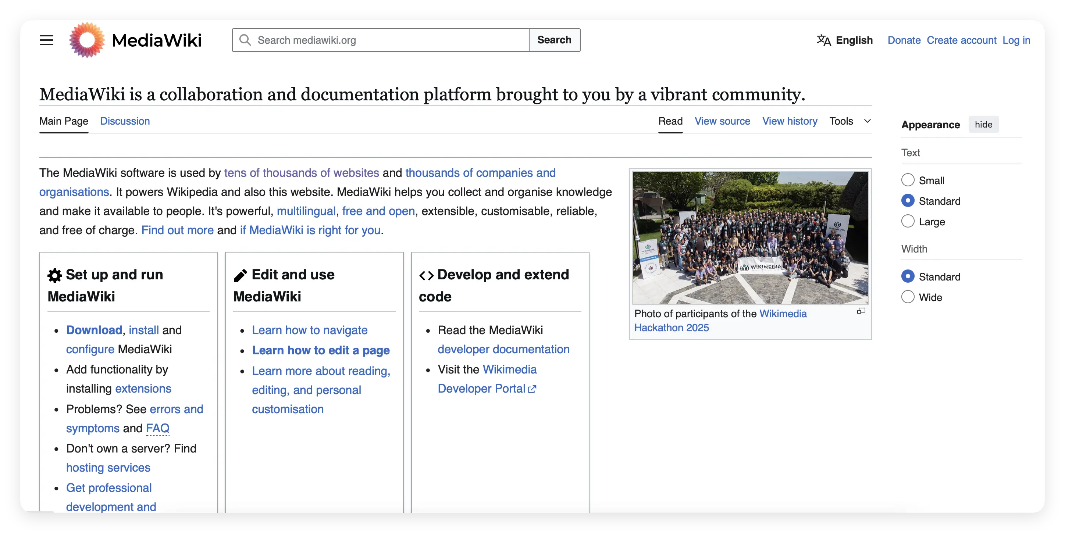Viewport: 1065px width, 533px height.
Task: Click the install link
Action: point(143,330)
